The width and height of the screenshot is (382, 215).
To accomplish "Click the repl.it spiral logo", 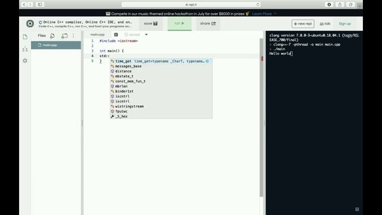I will [x=30, y=24].
